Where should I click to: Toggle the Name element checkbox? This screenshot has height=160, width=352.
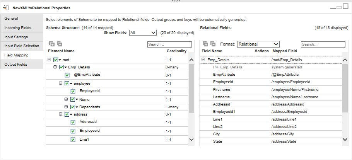(x=72, y=99)
